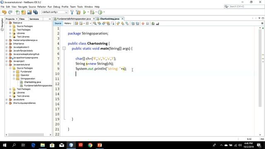This screenshot has height=149, width=265.
Task: Open the Team menu
Action: click(73, 7)
